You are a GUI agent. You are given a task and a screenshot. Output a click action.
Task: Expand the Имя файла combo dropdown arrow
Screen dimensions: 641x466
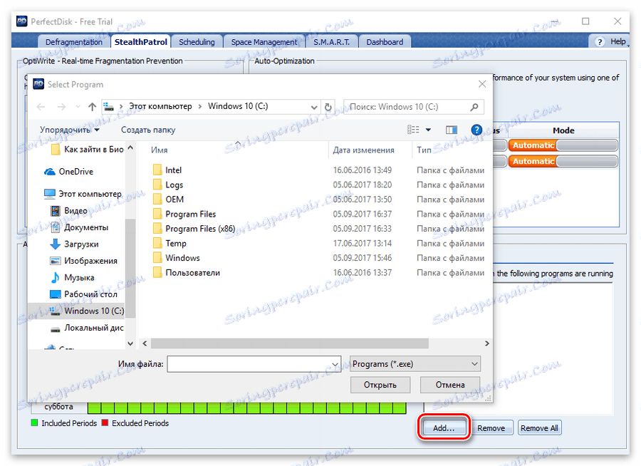tap(335, 364)
